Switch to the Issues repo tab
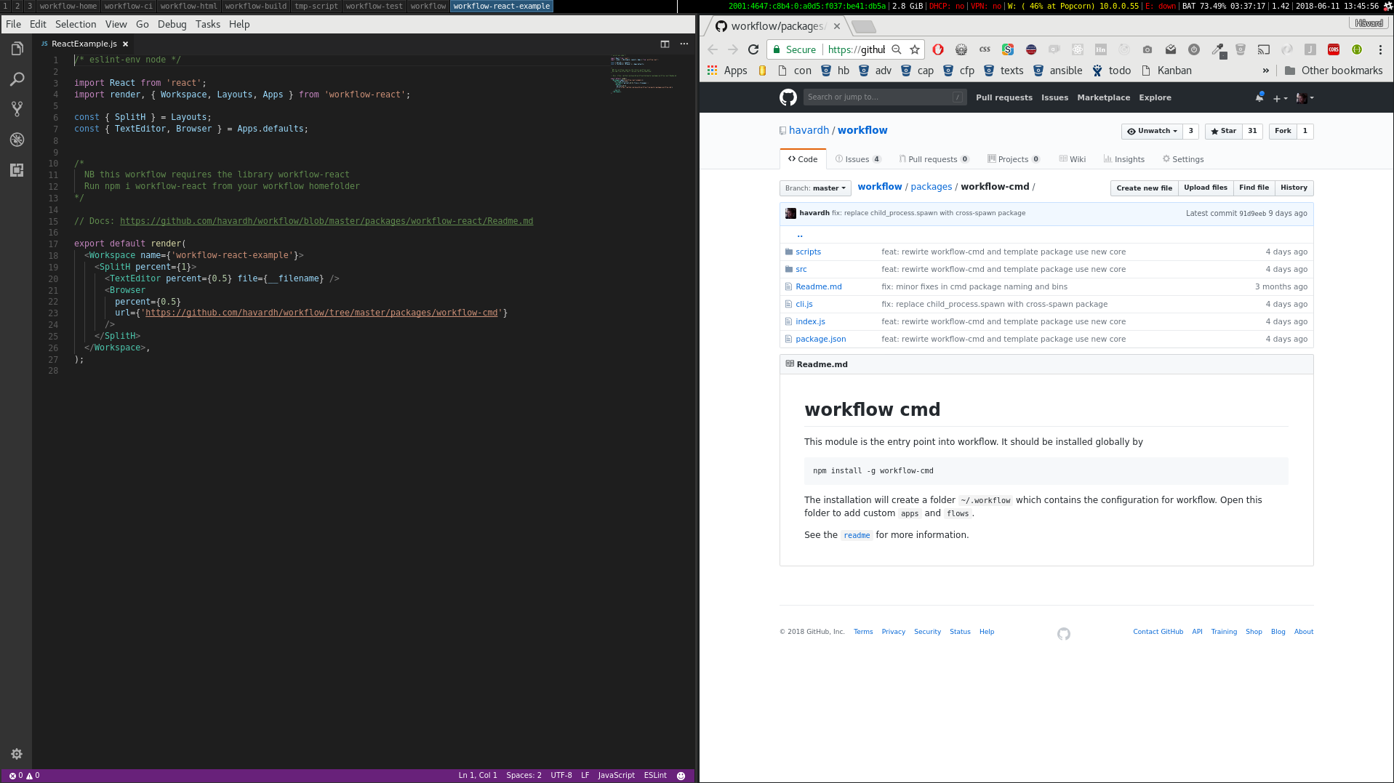The image size is (1394, 783). [858, 159]
